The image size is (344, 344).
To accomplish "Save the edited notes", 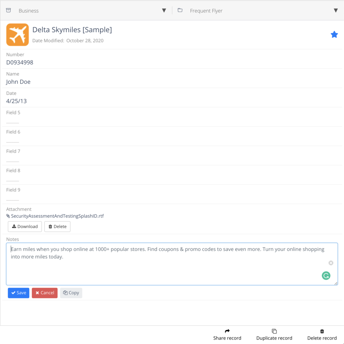I will [18, 293].
